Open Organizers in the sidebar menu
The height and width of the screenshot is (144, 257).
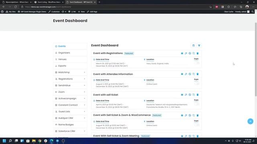coord(70,53)
